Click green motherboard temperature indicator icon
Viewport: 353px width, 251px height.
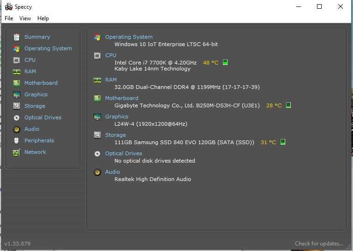(288, 105)
